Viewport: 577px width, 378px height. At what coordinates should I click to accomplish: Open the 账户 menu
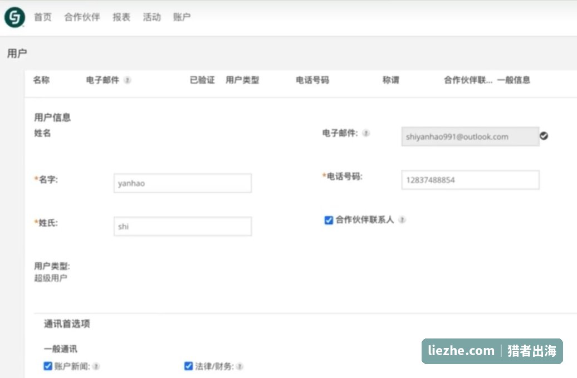pyautogui.click(x=182, y=17)
